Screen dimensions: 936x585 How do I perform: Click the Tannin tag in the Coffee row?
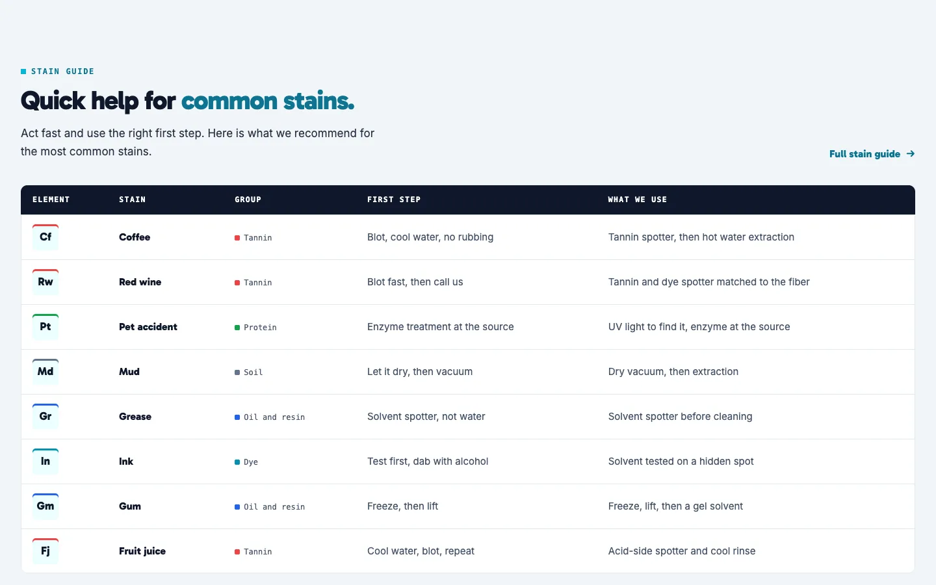coord(253,238)
